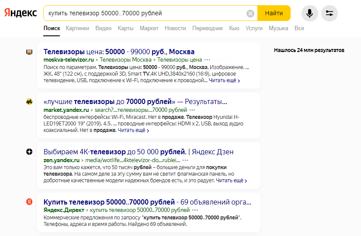
Task: Open the Маркет tab
Action: point(149,28)
